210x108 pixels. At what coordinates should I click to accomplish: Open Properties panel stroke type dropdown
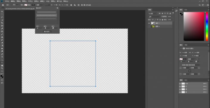coord(198,59)
